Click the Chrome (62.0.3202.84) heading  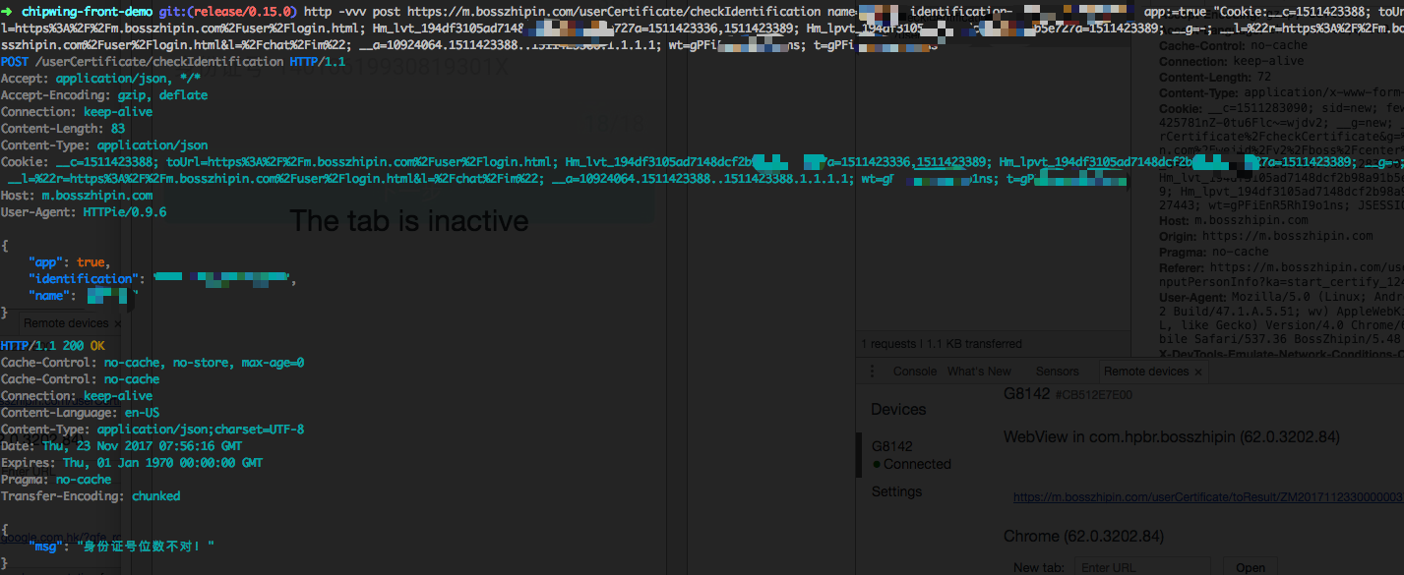click(x=1083, y=536)
